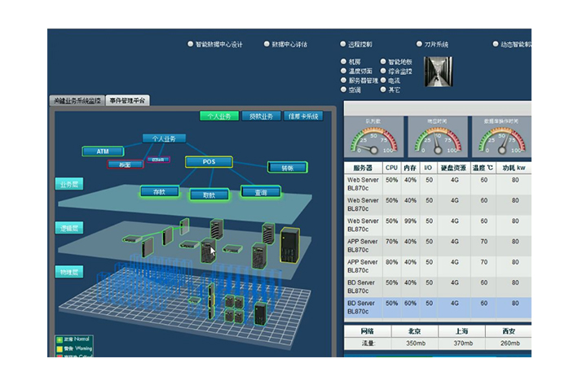Select the yellow-outlined POS node

pos(209,162)
